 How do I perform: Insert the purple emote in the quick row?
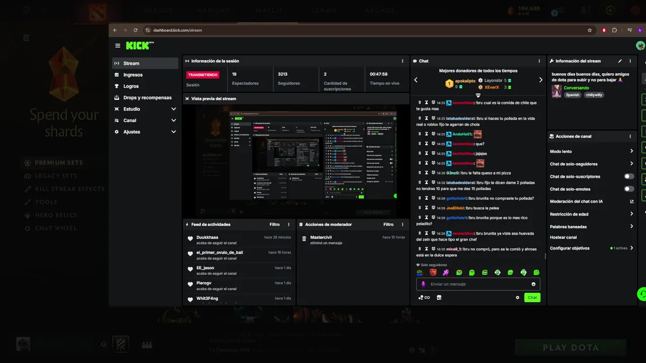pyautogui.click(x=446, y=272)
